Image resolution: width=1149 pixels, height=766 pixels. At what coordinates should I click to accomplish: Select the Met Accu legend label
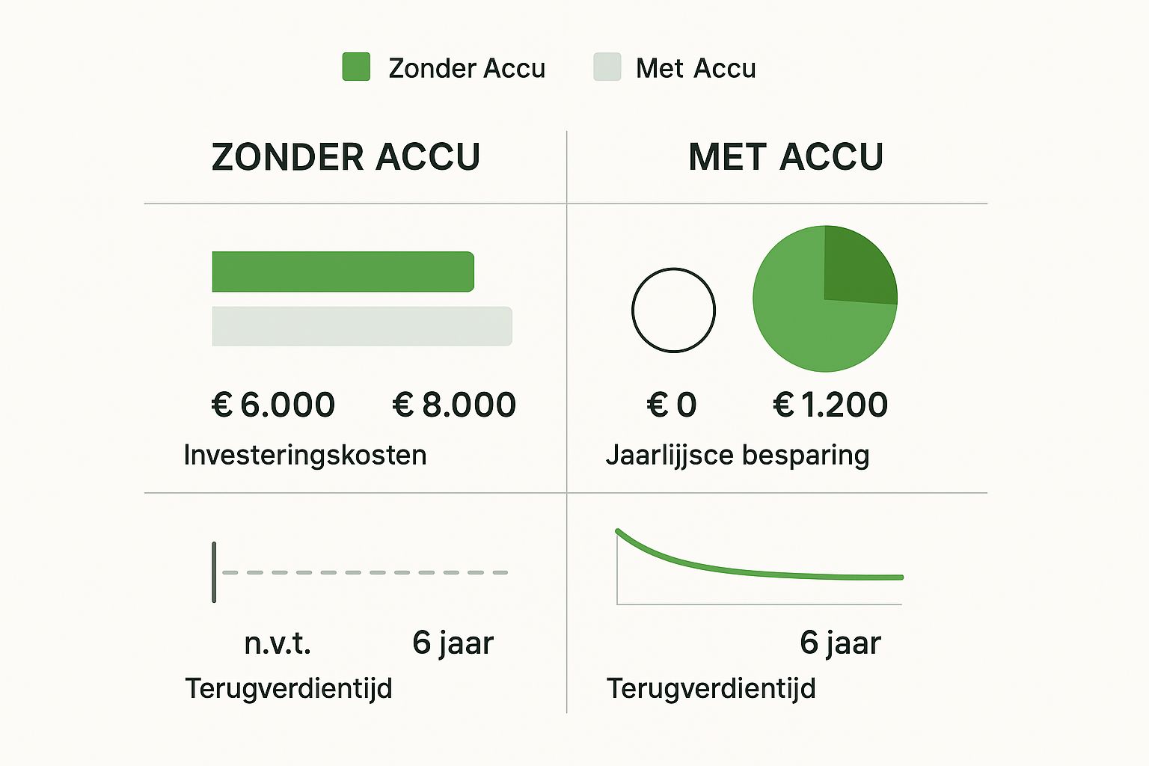(x=696, y=68)
